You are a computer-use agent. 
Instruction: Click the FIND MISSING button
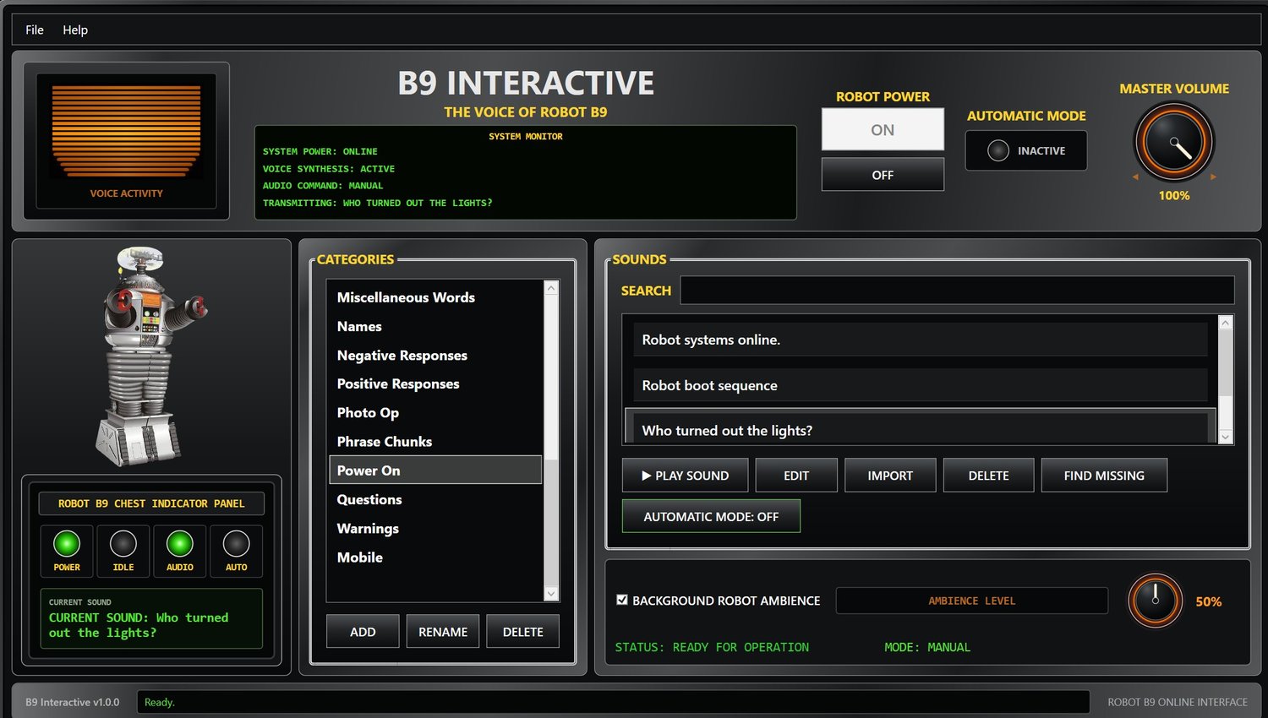[1104, 476]
